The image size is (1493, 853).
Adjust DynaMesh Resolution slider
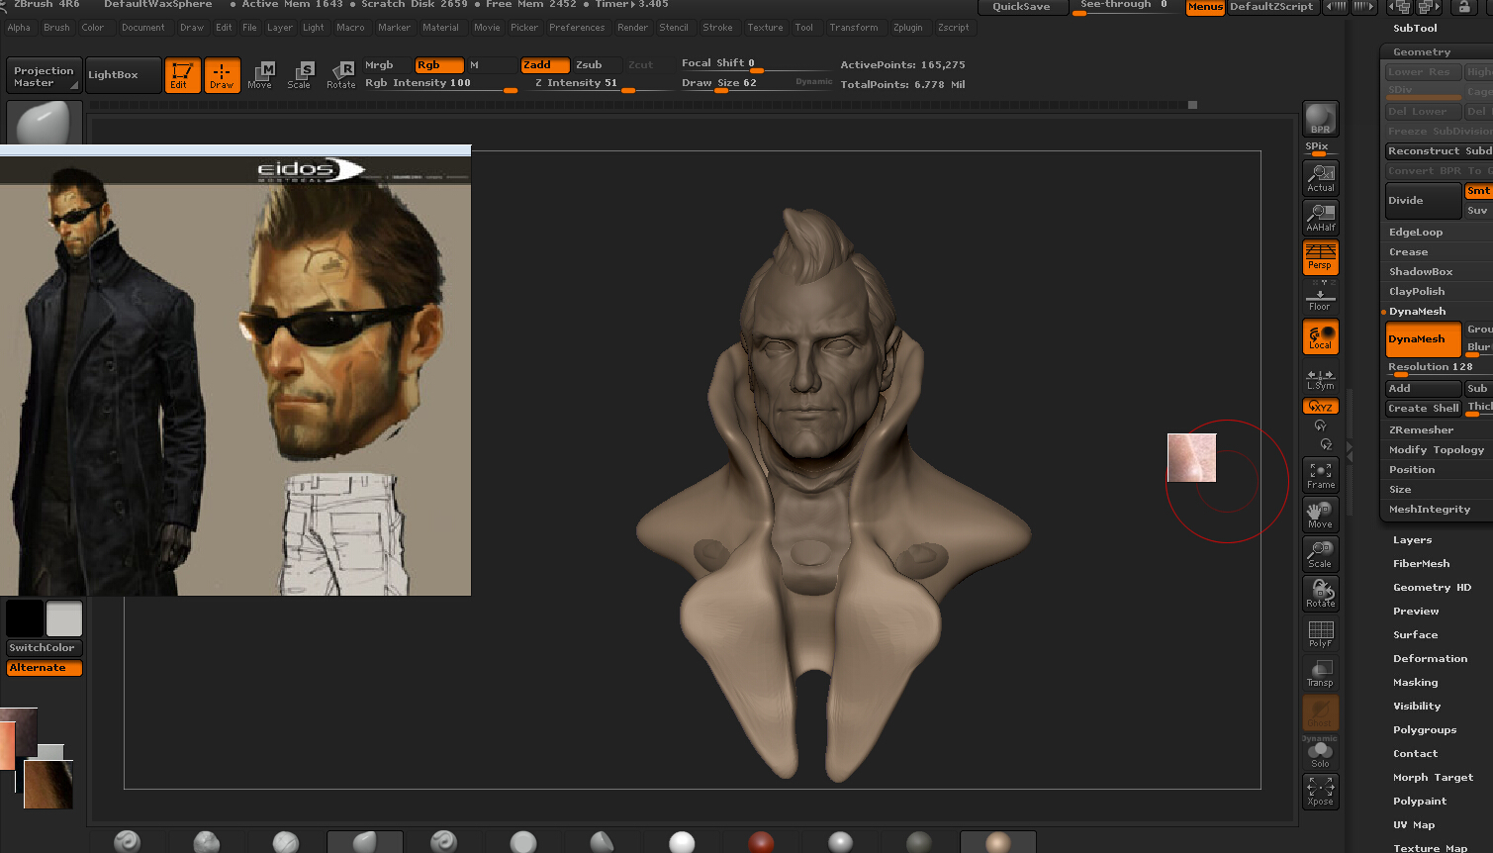pyautogui.click(x=1438, y=368)
